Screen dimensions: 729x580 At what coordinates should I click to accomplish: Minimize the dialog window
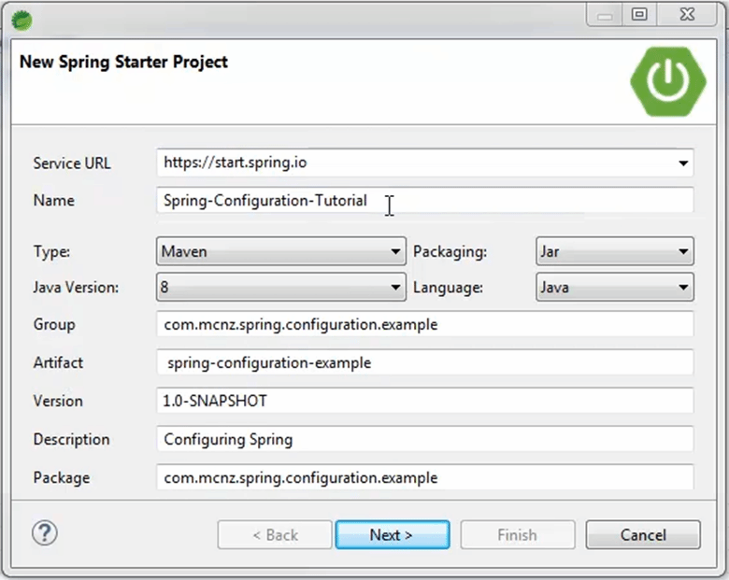pyautogui.click(x=605, y=14)
